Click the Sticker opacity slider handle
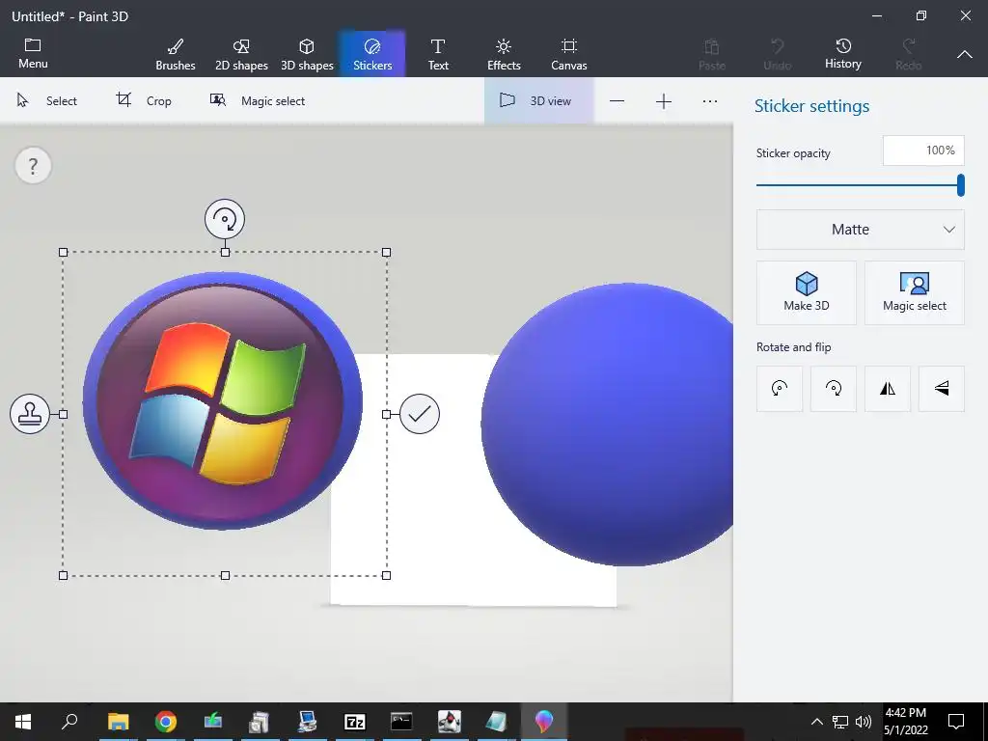 (960, 185)
